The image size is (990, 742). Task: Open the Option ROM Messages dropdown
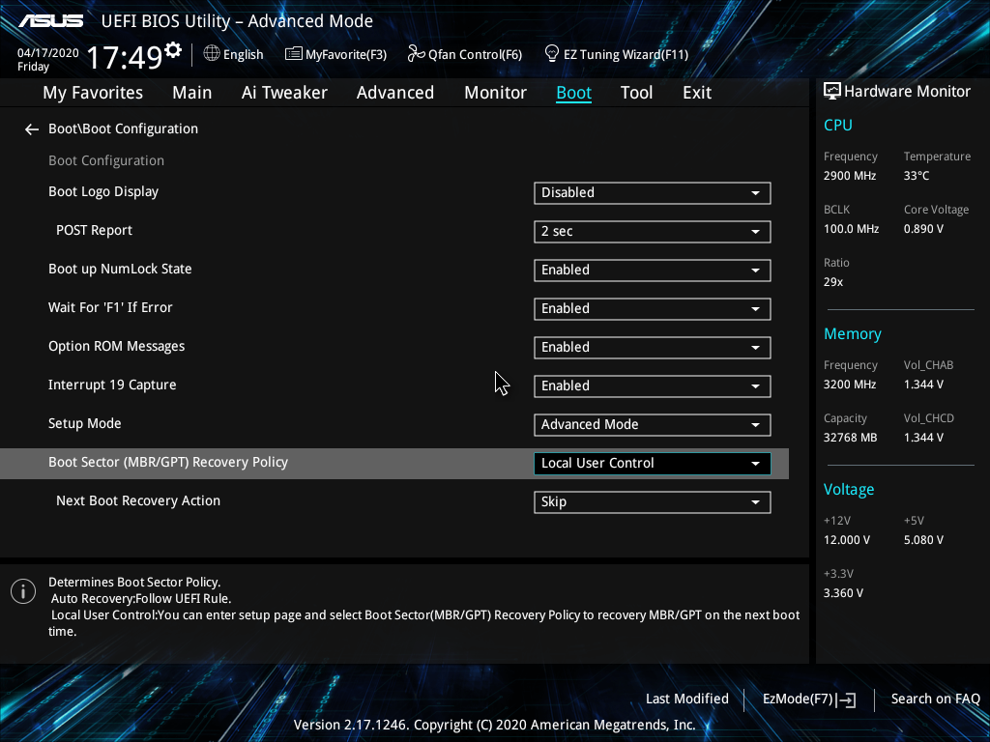653,348
